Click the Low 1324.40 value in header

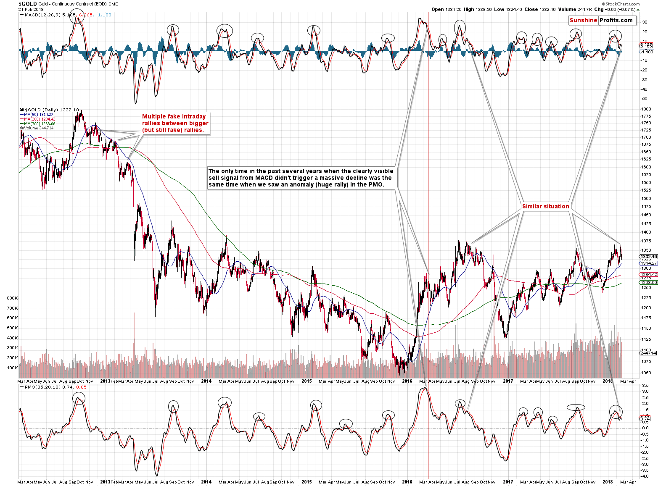(507, 9)
